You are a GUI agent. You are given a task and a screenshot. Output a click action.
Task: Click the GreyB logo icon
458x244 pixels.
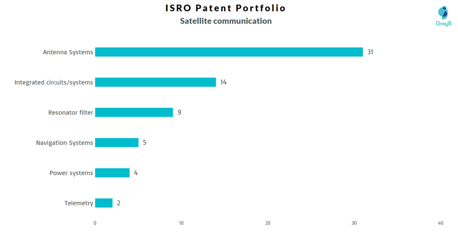click(x=443, y=13)
